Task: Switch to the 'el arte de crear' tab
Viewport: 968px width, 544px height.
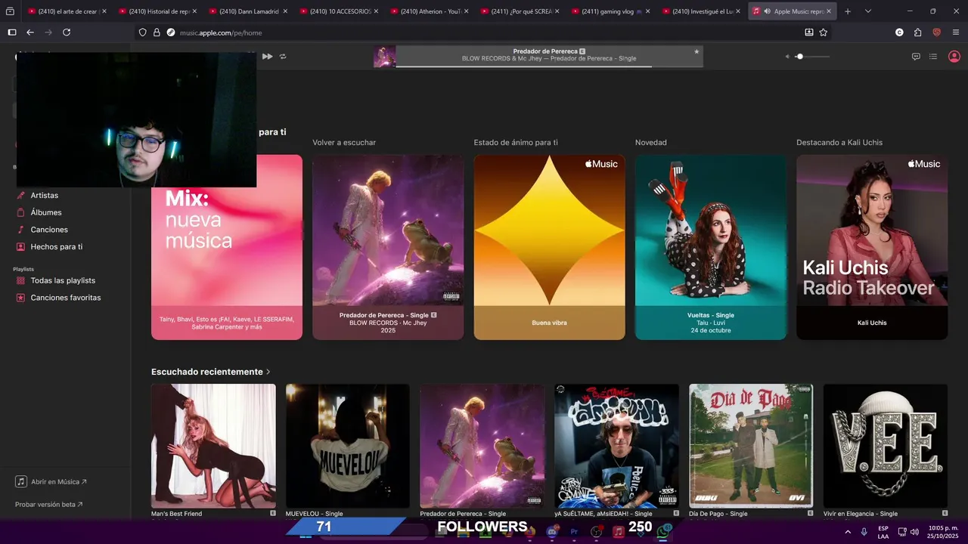Action: (x=67, y=11)
